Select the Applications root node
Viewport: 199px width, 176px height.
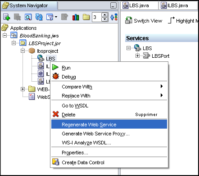point(23,28)
